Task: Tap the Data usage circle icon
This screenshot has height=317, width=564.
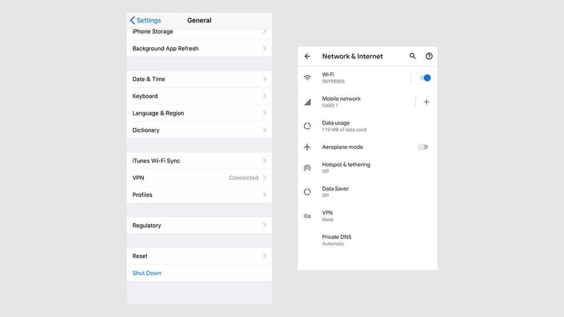Action: click(x=307, y=126)
